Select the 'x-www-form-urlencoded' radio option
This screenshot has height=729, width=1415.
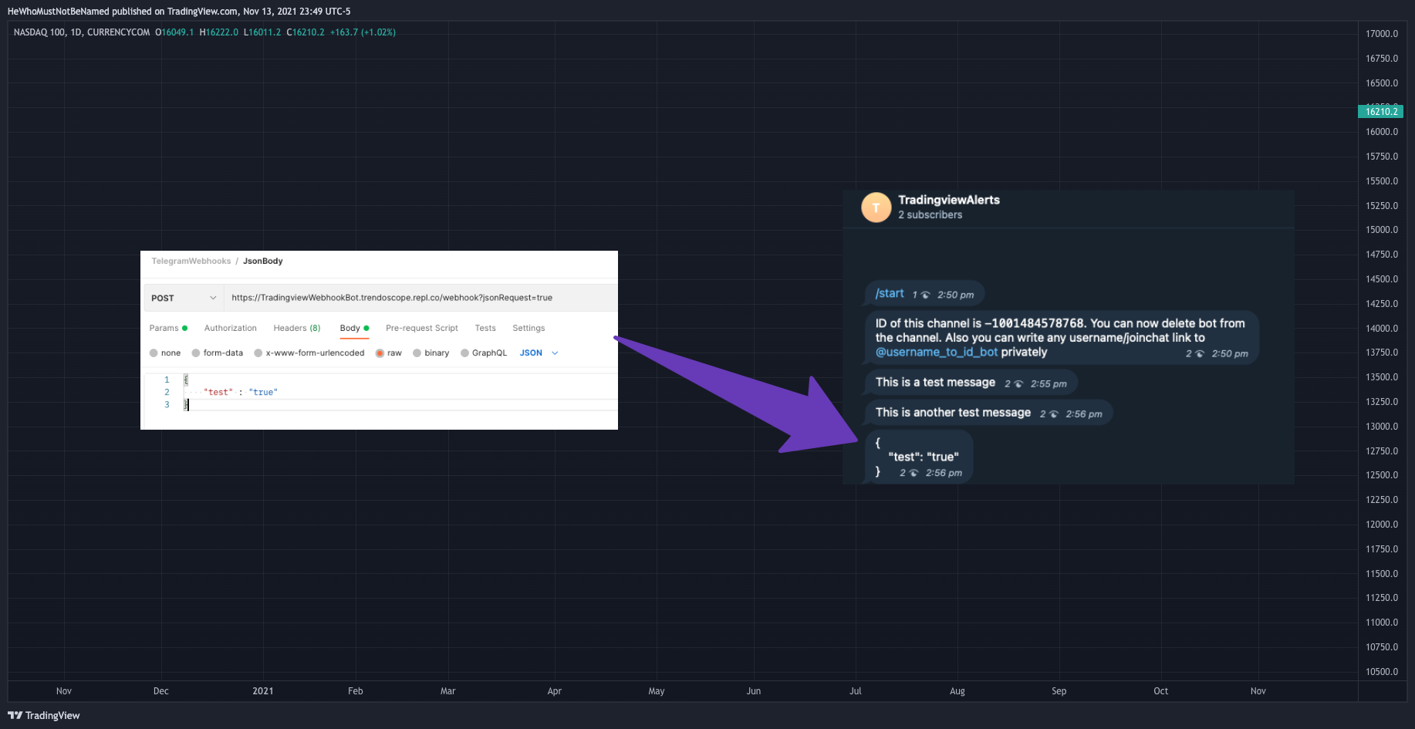coord(258,353)
